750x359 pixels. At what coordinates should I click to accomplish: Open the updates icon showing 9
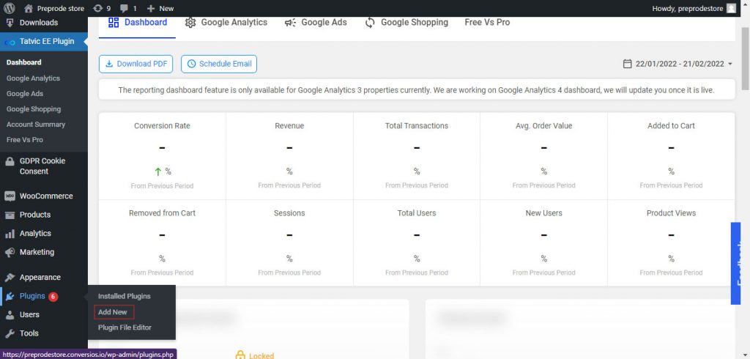point(98,8)
